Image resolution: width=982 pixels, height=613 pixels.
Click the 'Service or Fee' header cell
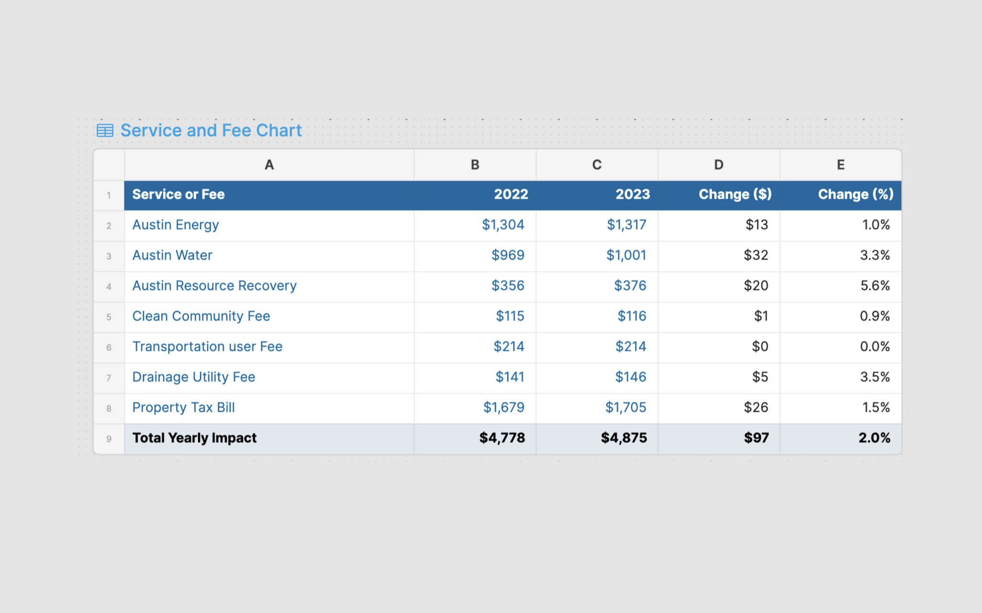coord(269,195)
